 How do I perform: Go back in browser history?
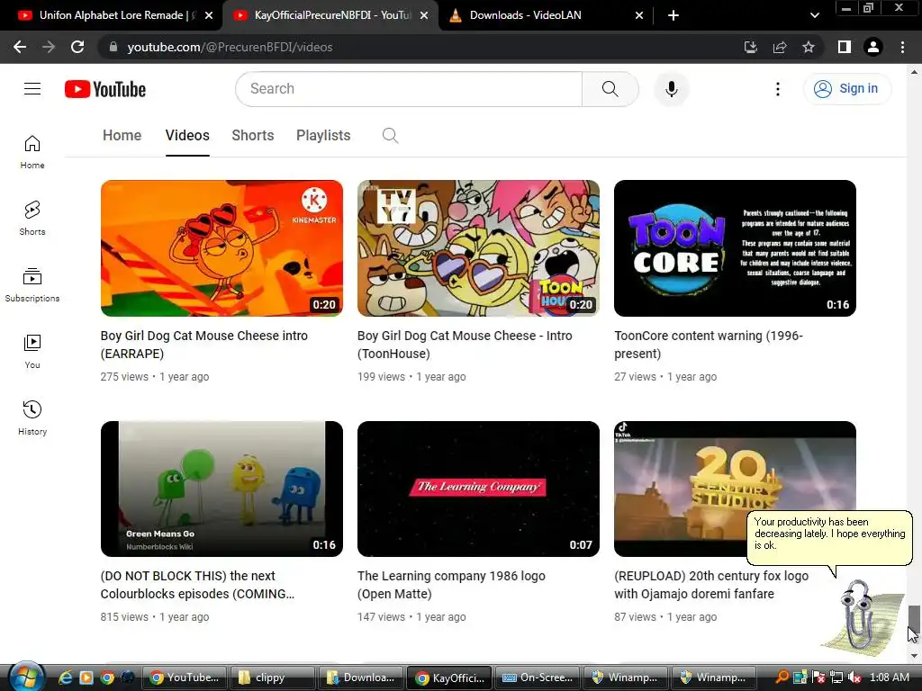tap(20, 47)
